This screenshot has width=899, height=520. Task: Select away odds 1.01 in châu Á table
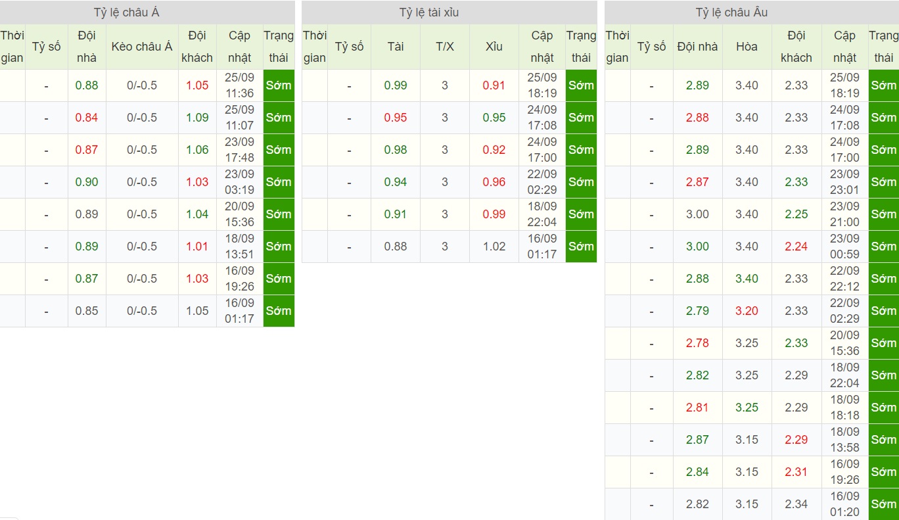(197, 247)
